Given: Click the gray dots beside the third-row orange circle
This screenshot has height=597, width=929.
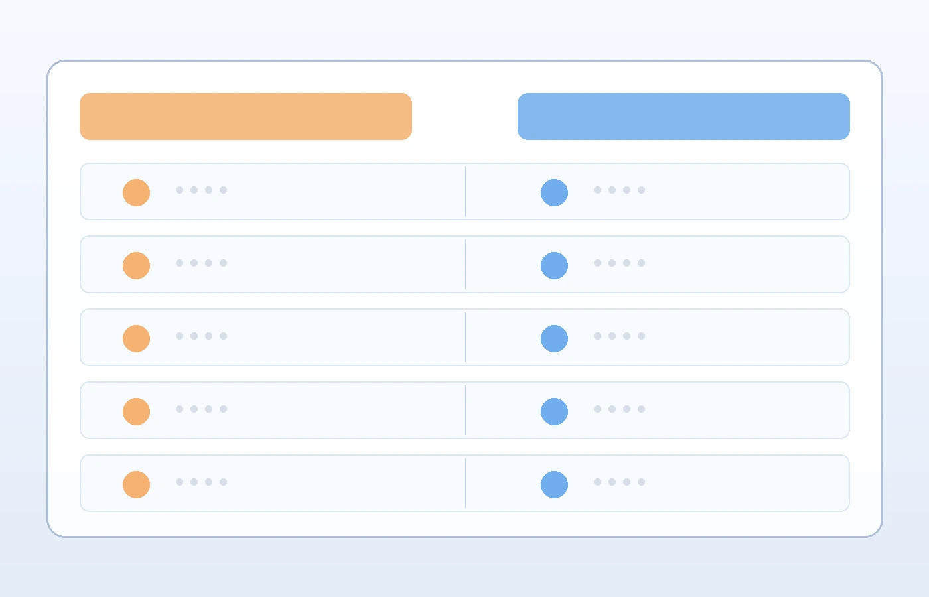Looking at the screenshot, I should point(201,336).
